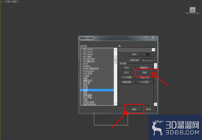The width and height of the screenshot is (202, 140).
Task: Select 倒角 in modifier list
Action: coord(85,93)
